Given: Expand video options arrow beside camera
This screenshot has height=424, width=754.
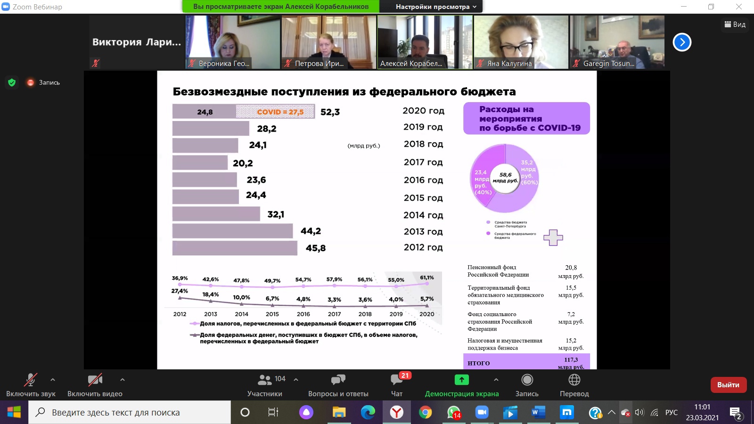Looking at the screenshot, I should tap(123, 379).
